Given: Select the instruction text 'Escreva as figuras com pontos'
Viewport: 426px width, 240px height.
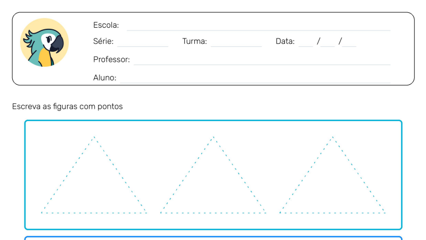Looking at the screenshot, I should (x=68, y=106).
